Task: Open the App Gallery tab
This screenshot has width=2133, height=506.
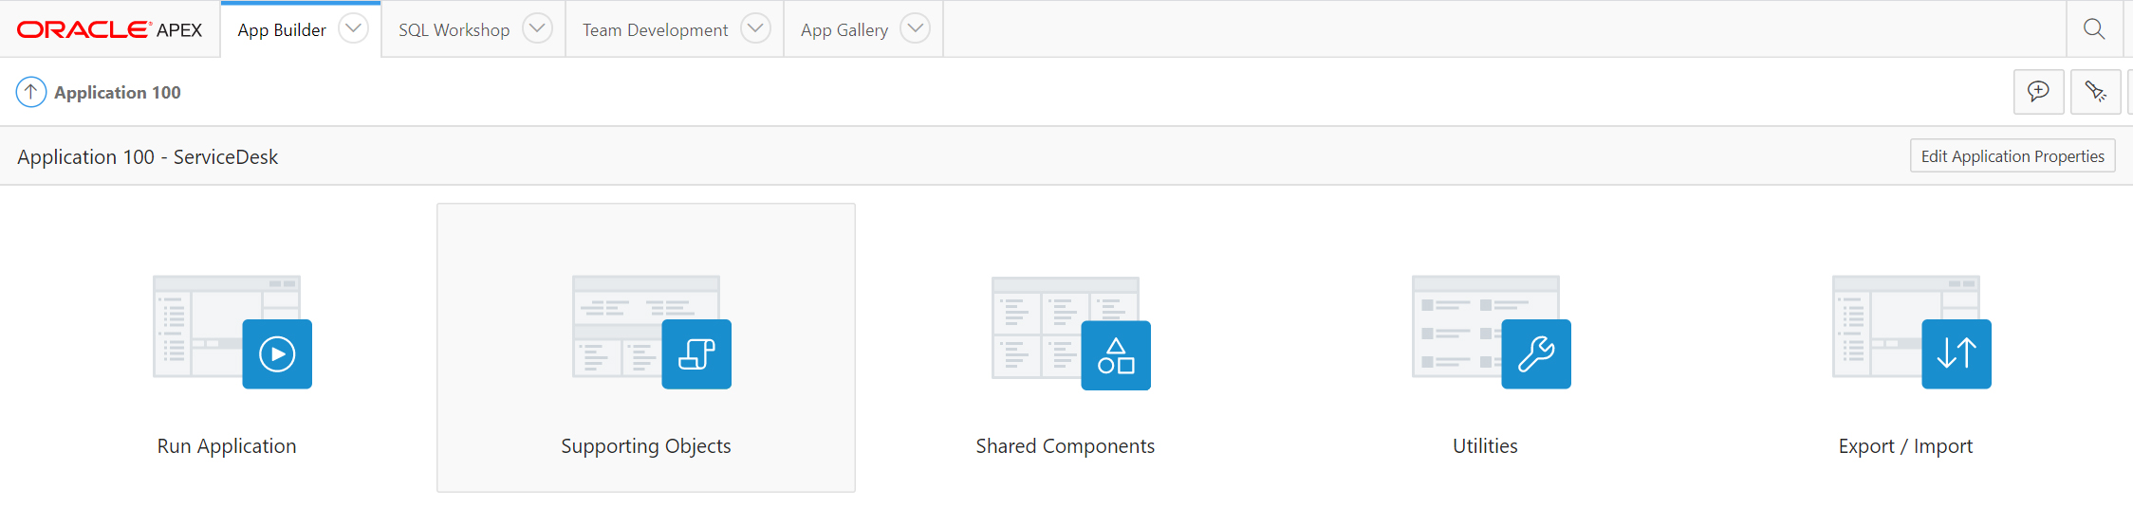Action: click(x=844, y=30)
